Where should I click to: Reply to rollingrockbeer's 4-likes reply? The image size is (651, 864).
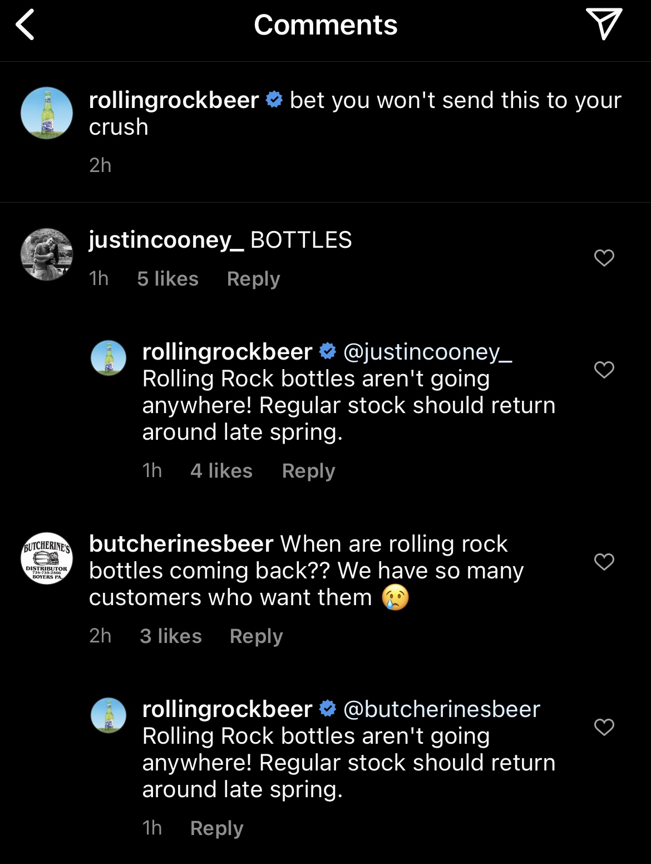tap(308, 471)
